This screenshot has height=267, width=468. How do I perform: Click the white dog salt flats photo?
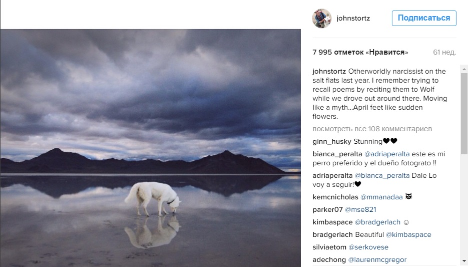[151, 148]
